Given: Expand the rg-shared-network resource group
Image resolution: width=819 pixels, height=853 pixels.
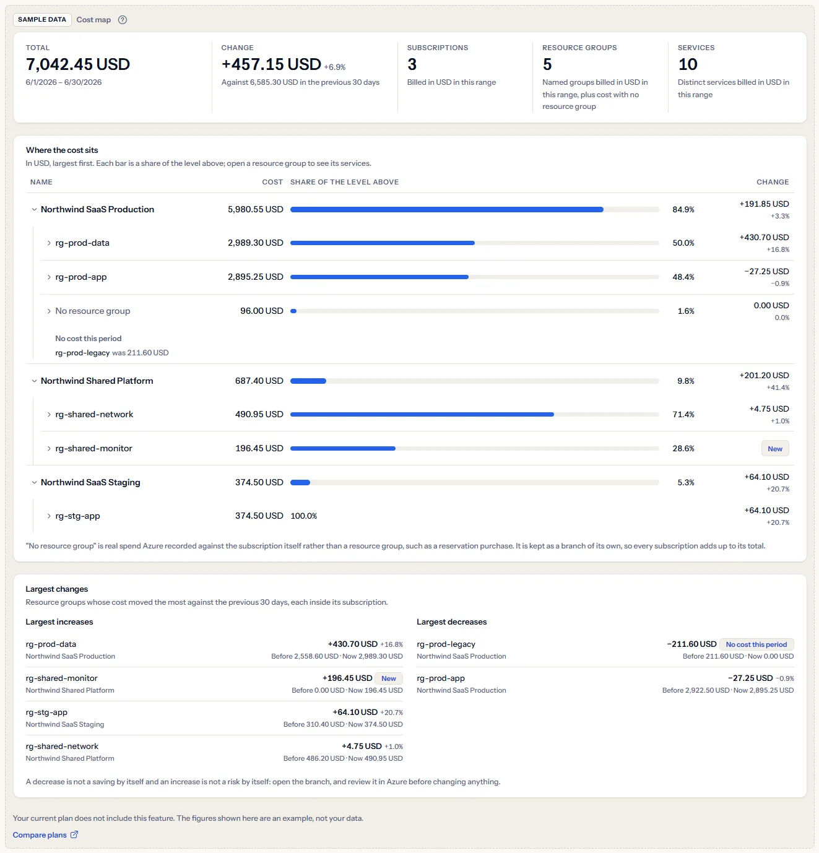Looking at the screenshot, I should 49,415.
